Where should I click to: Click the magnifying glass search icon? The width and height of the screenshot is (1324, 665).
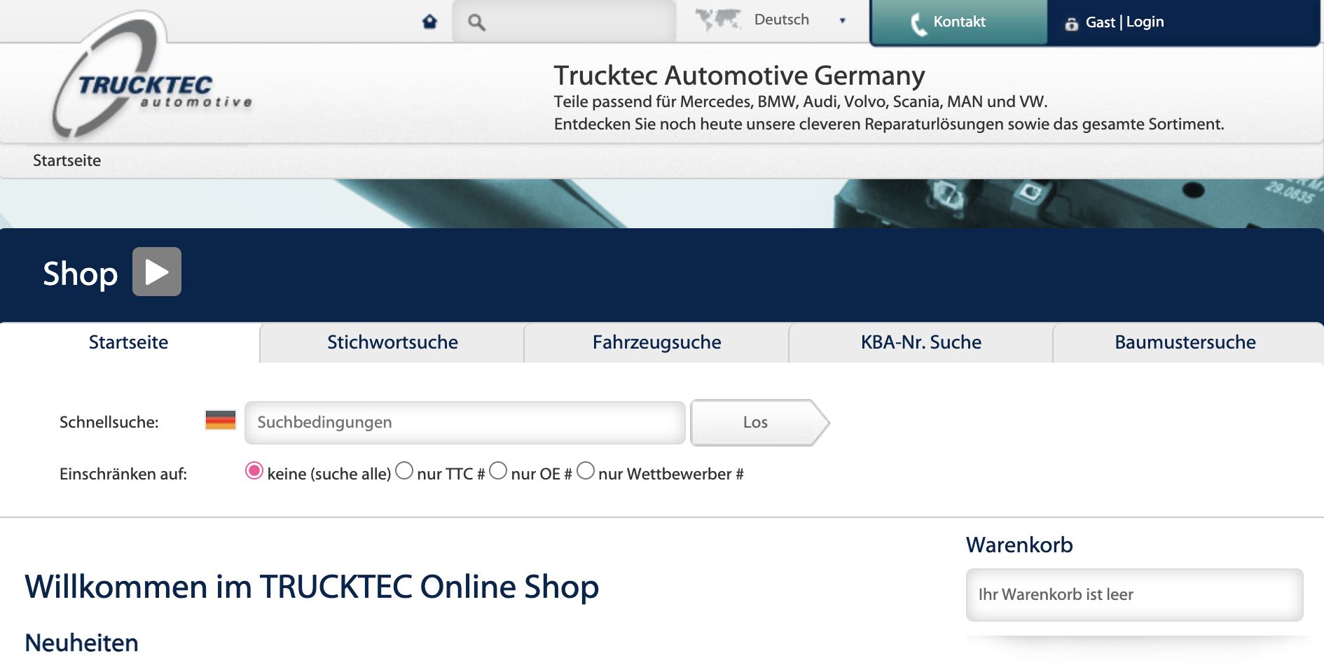[x=476, y=22]
